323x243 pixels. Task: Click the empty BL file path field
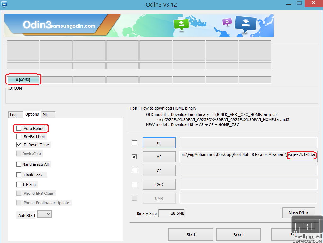pyautogui.click(x=249, y=143)
